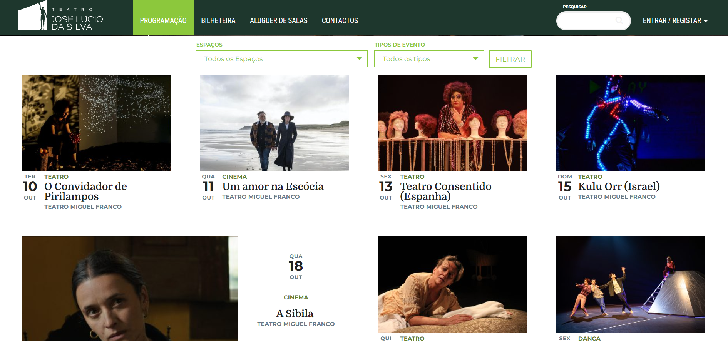The width and height of the screenshot is (728, 341).
Task: Expand the Todos os tipos dropdown
Action: click(429, 59)
